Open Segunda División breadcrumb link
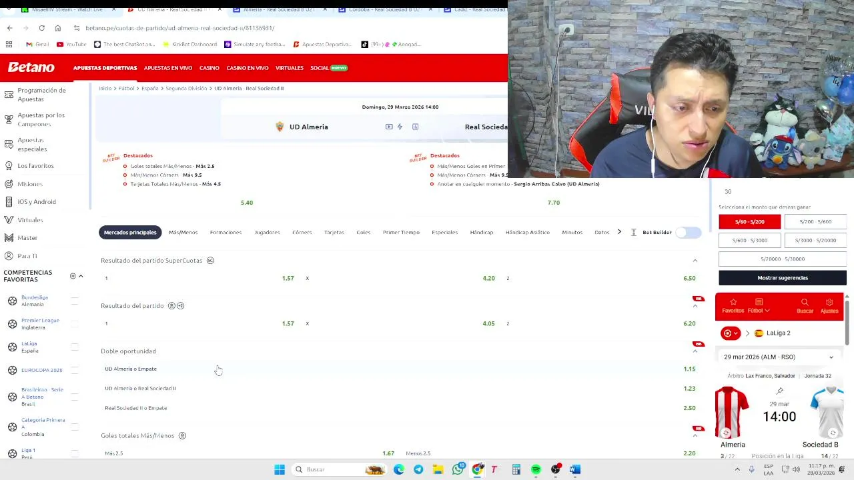This screenshot has width=854, height=480. (x=186, y=88)
